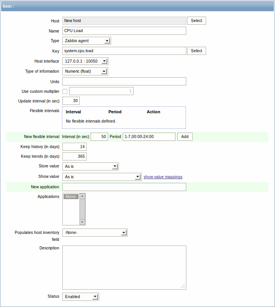
Task: Focus the New application input field
Action: pos(124,187)
